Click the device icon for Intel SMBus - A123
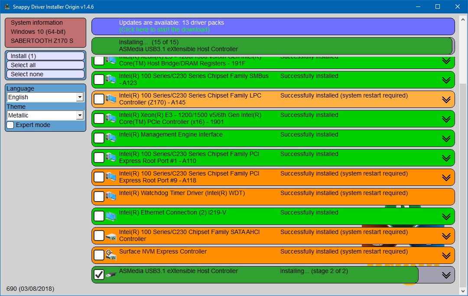 [x=111, y=79]
